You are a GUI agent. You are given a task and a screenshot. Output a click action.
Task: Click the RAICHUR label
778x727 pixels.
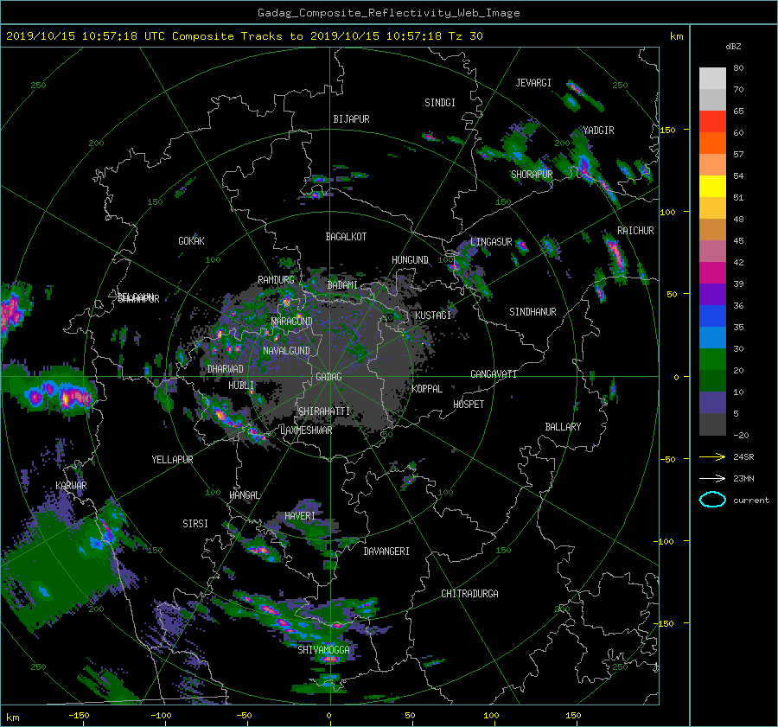pos(635,231)
